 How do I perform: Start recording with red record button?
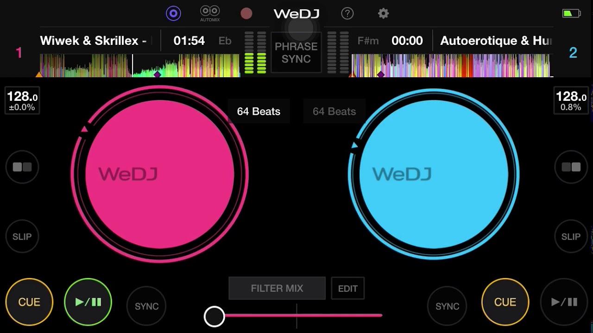246,13
